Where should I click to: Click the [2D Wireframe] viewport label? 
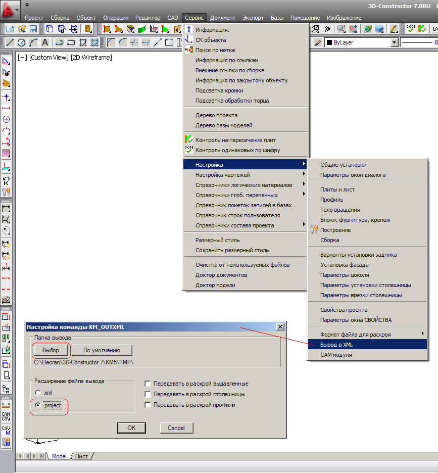tap(91, 57)
